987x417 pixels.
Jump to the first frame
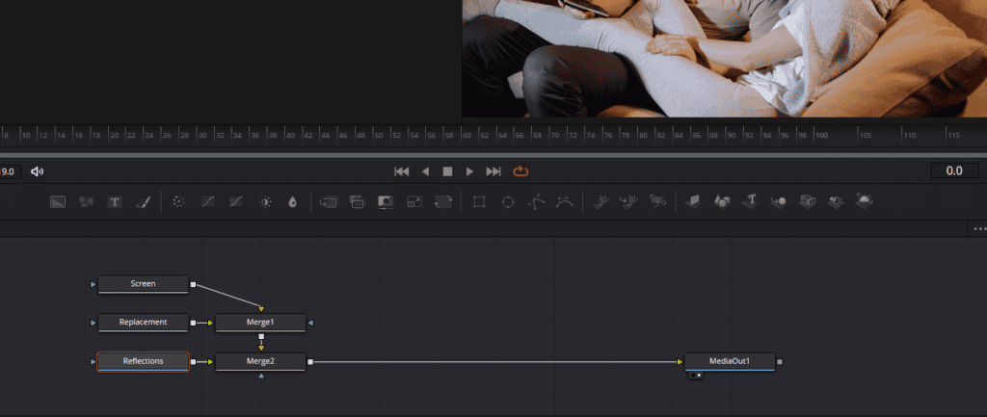(x=402, y=171)
